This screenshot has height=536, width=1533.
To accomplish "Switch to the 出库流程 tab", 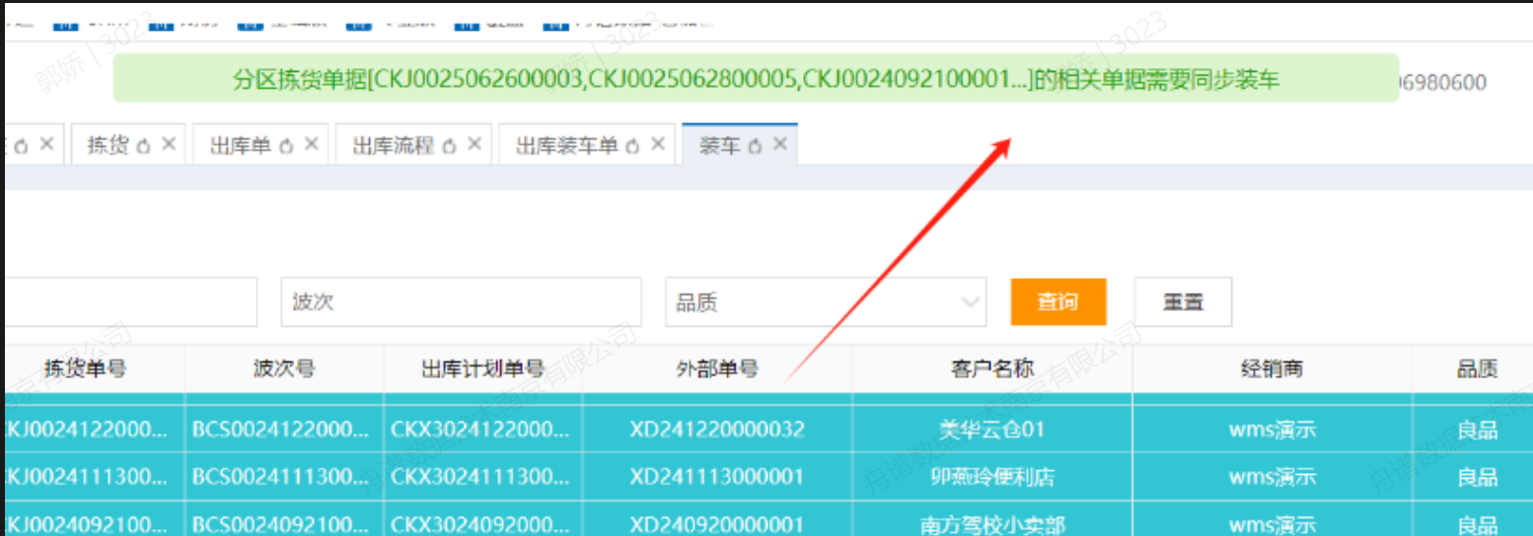I will tap(393, 146).
